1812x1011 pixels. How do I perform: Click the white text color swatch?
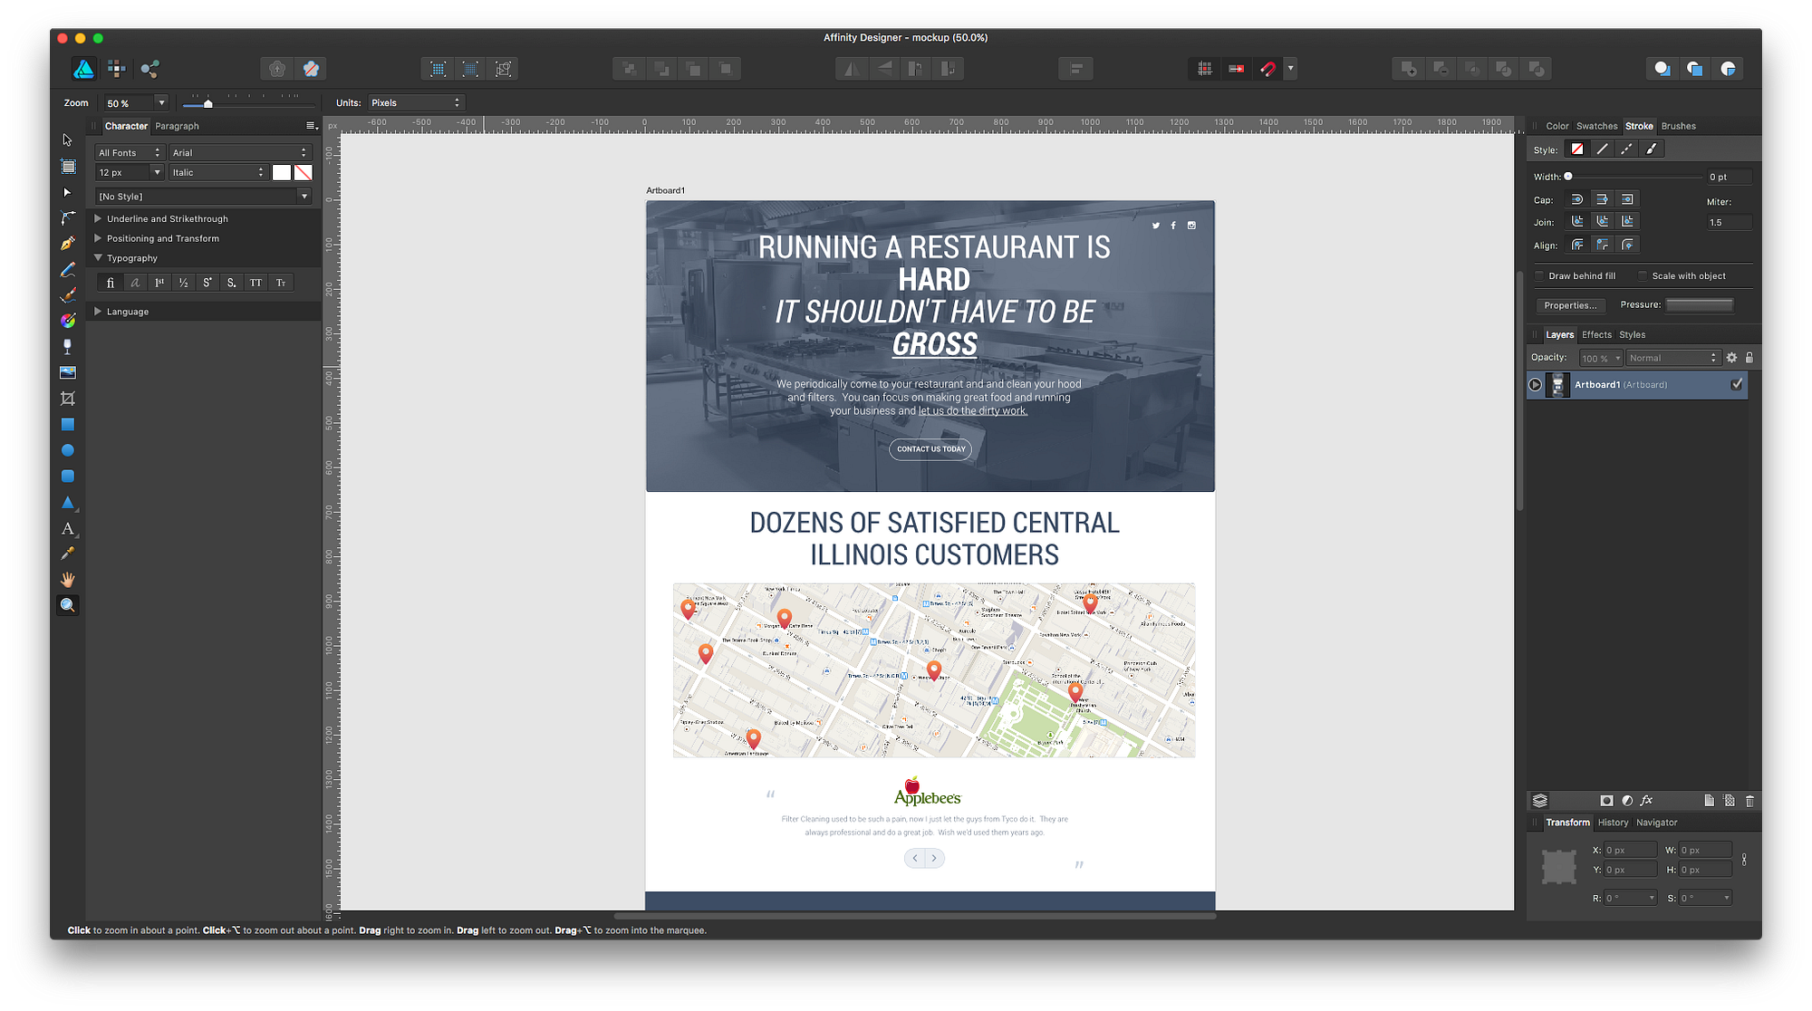coord(282,172)
